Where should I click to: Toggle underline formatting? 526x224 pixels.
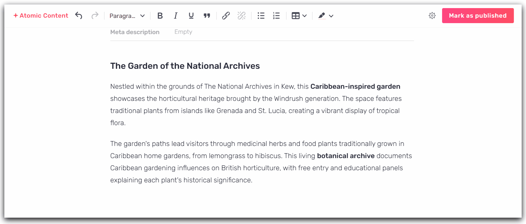pos(191,16)
